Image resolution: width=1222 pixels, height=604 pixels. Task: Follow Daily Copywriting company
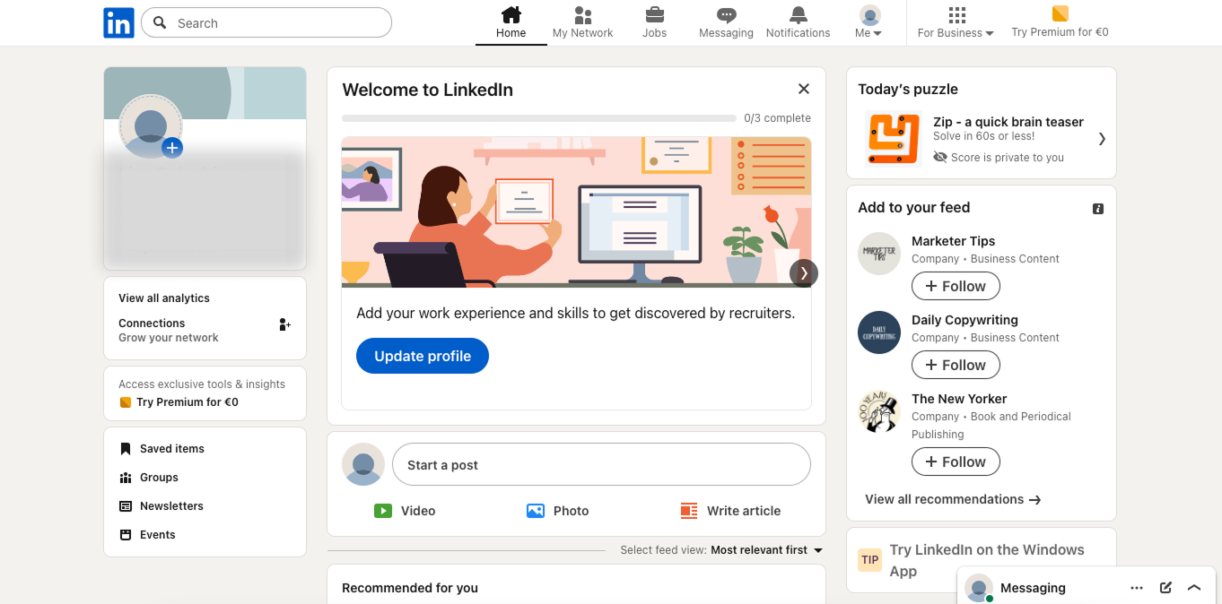point(956,365)
